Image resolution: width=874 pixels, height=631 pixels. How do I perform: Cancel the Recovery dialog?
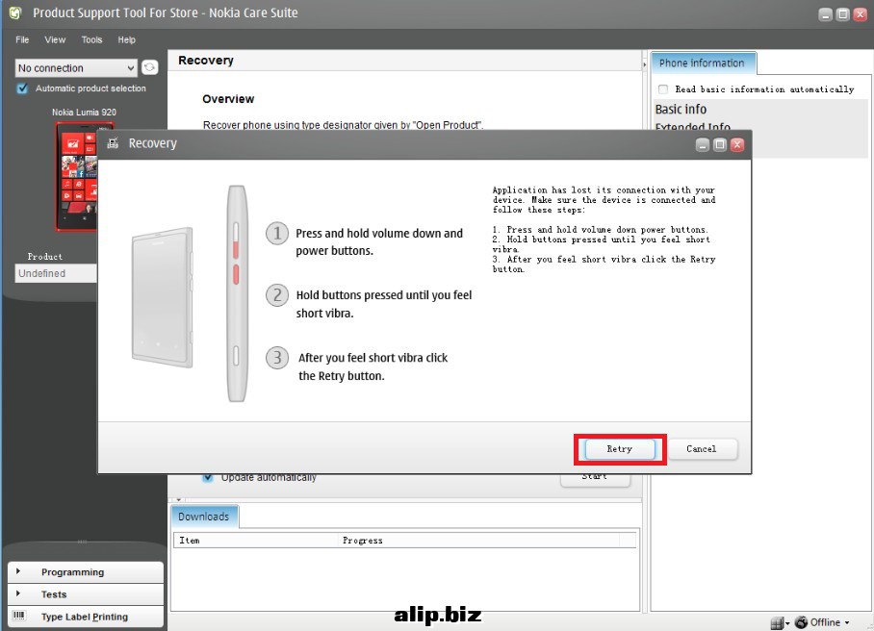pos(701,449)
